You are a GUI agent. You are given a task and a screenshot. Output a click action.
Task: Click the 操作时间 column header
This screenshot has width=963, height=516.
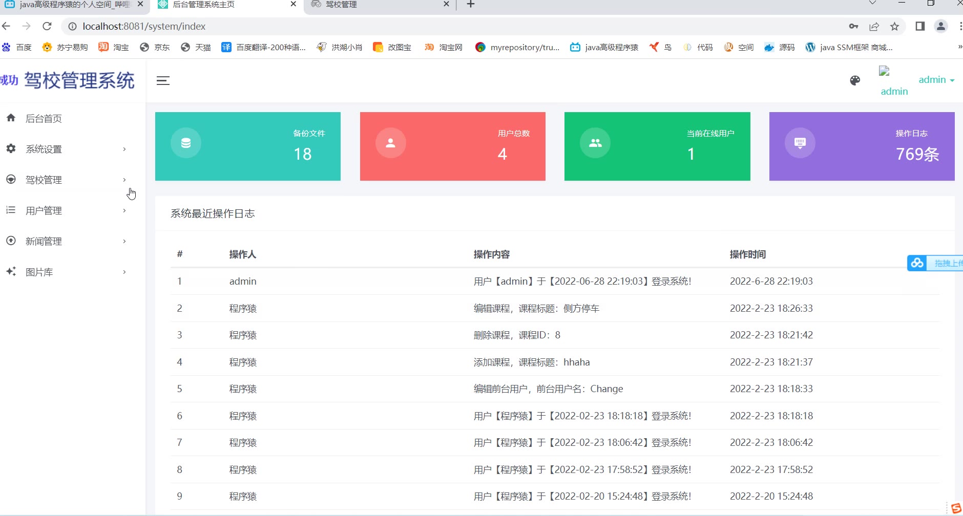748,254
